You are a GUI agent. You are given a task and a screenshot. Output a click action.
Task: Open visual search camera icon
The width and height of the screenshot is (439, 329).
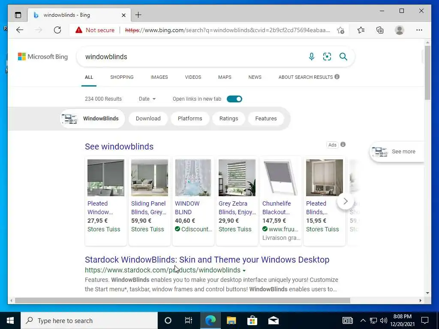[x=327, y=57]
